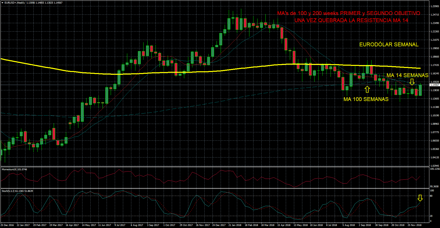Click the down arrow below MA 14 SEMANAS
This screenshot has height=228, width=440.
click(412, 82)
